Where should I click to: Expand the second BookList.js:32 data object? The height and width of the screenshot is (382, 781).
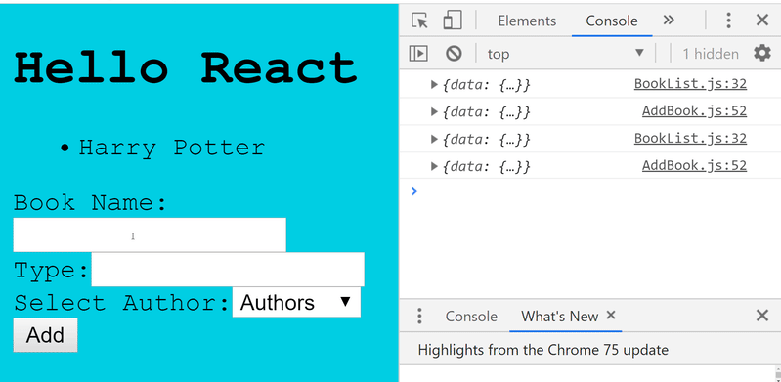click(434, 139)
